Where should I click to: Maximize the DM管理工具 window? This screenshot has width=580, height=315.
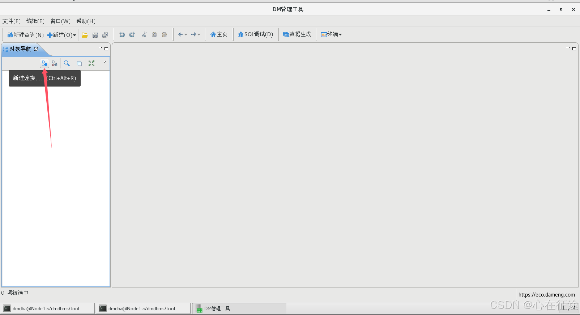point(561,9)
